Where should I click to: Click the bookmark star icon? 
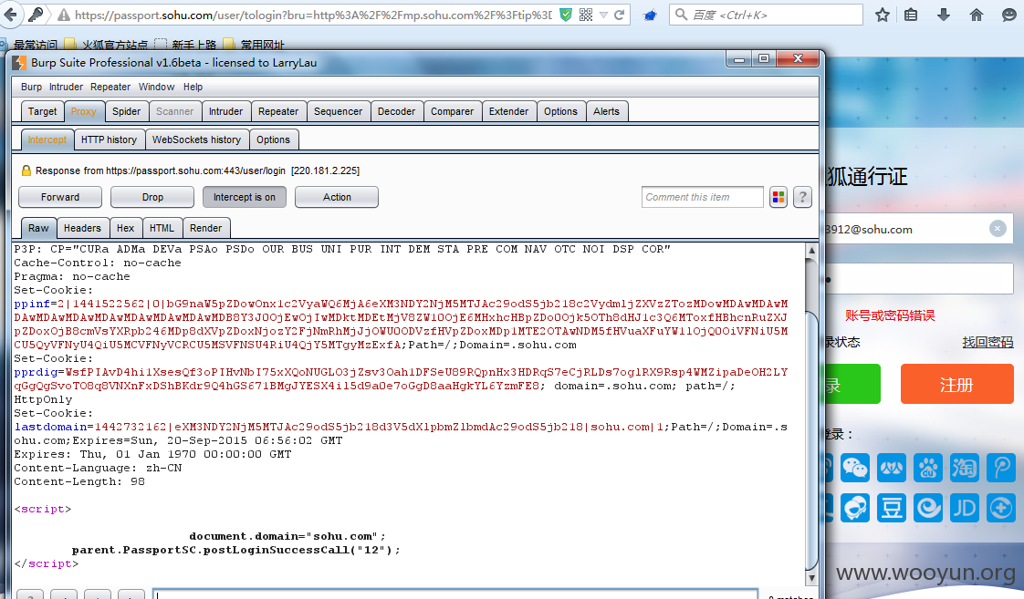click(883, 15)
